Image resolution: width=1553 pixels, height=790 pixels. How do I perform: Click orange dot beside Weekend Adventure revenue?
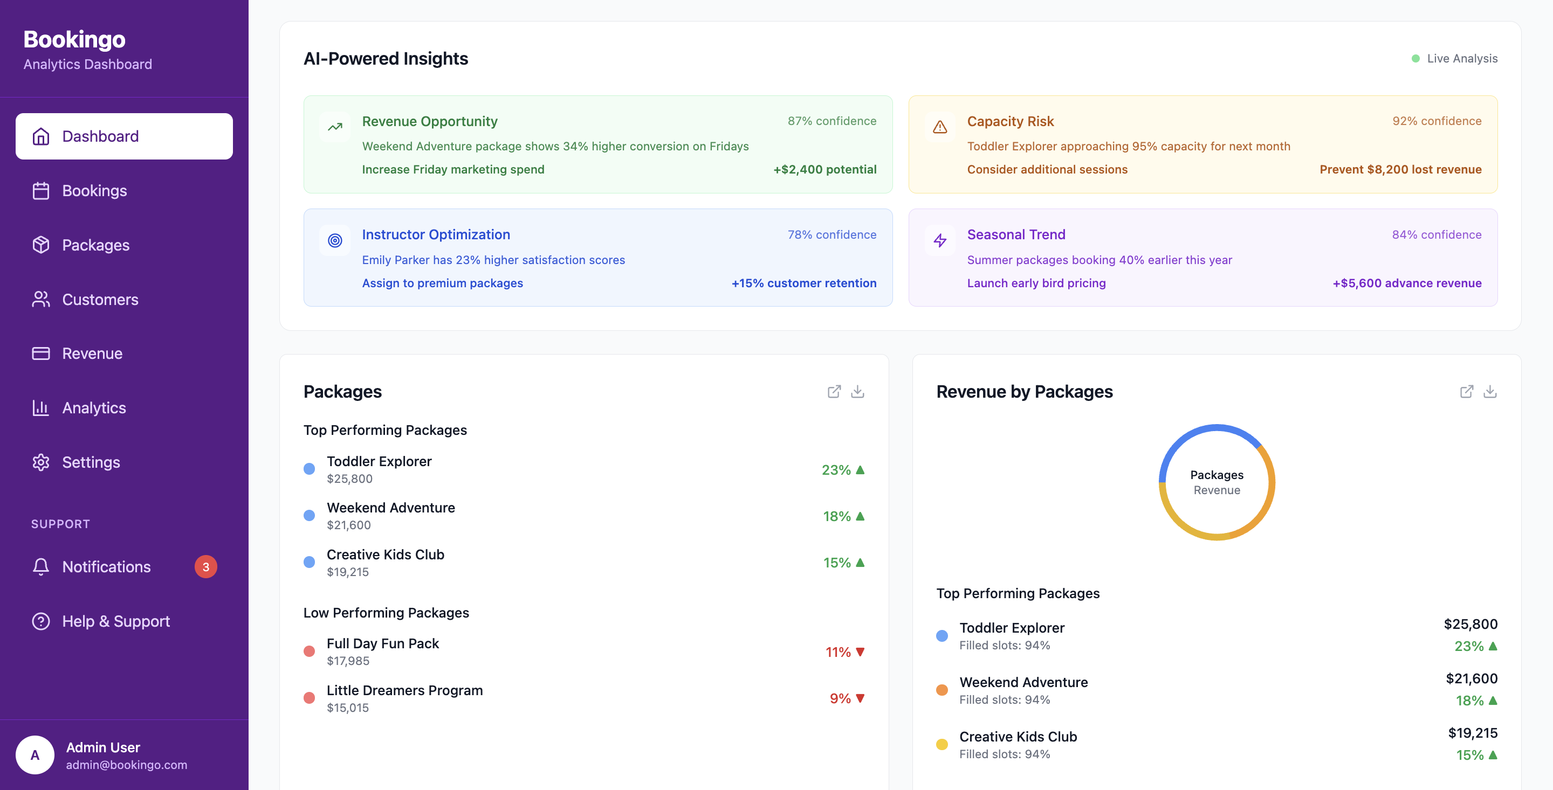942,690
